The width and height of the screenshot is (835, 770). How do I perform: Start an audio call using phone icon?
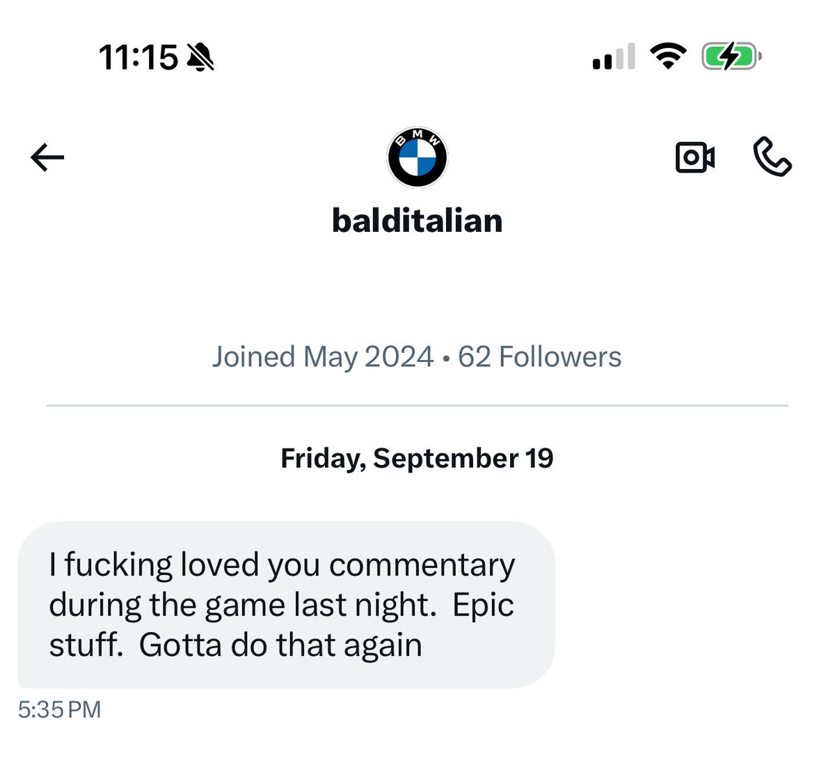[772, 157]
